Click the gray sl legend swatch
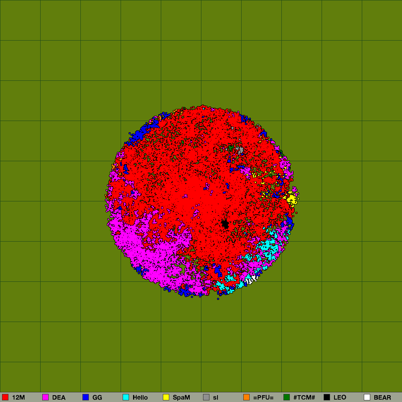 (206, 397)
